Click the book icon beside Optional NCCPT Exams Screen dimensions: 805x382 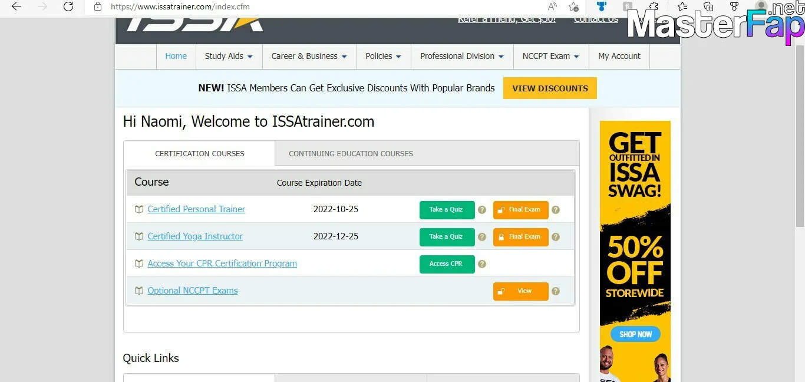[x=139, y=291]
